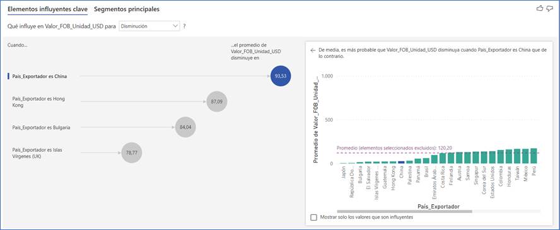Click the Perú bar in chart
Image resolution: width=560 pixels, height=230 pixels.
534,156
